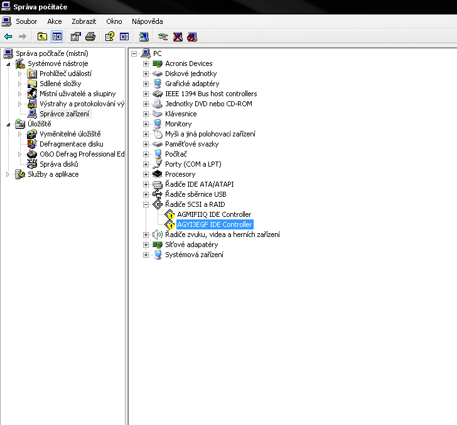
Task: Open the Nápověda menu
Action: click(147, 21)
